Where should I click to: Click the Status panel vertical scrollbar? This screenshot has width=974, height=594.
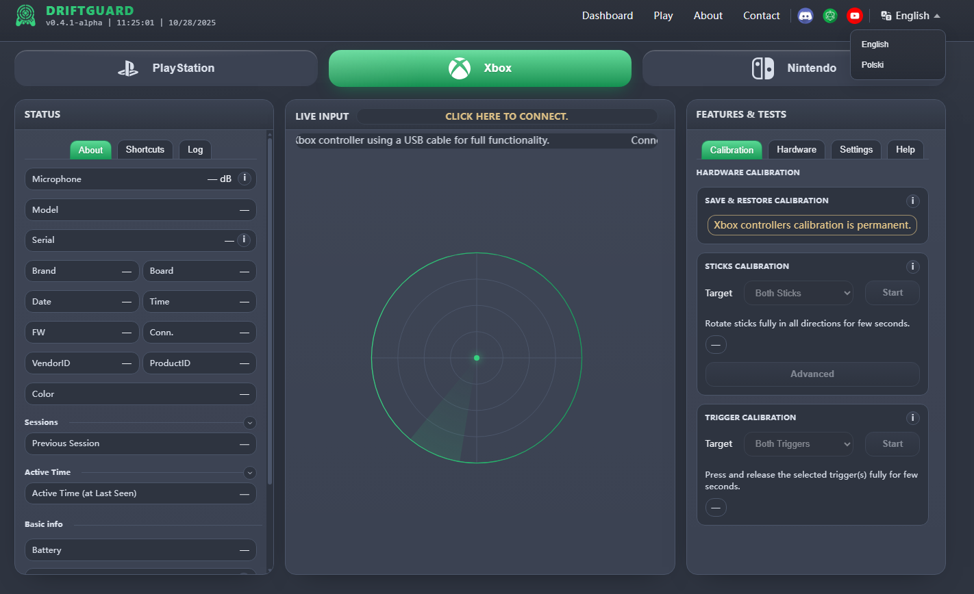click(x=269, y=308)
